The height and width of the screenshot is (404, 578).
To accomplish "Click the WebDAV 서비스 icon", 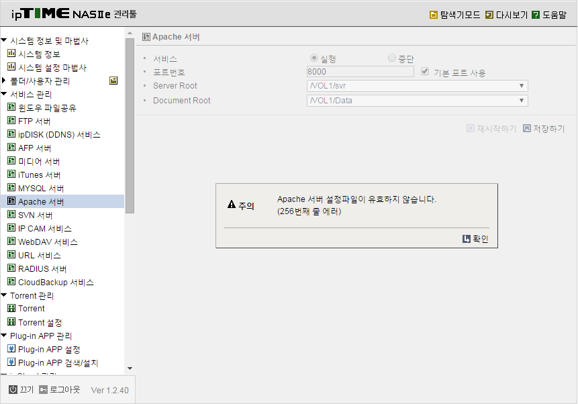I will point(11,241).
